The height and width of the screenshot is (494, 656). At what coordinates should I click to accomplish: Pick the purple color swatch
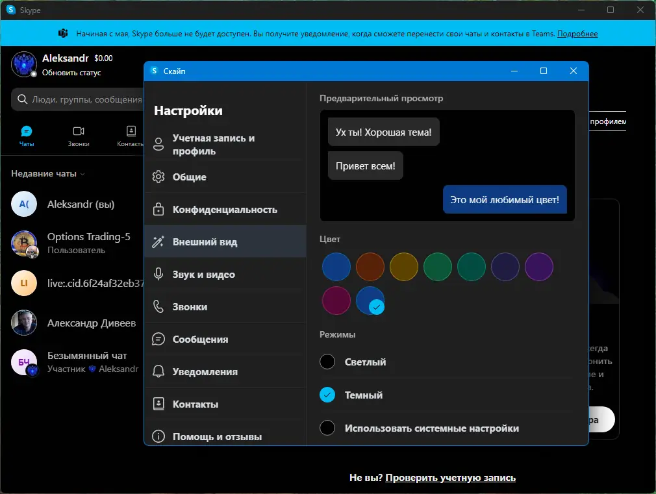point(539,267)
